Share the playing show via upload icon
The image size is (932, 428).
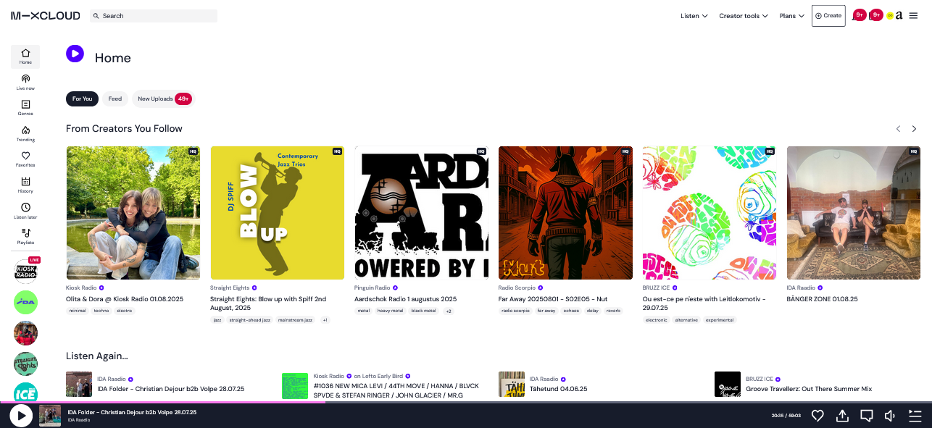pyautogui.click(x=842, y=415)
